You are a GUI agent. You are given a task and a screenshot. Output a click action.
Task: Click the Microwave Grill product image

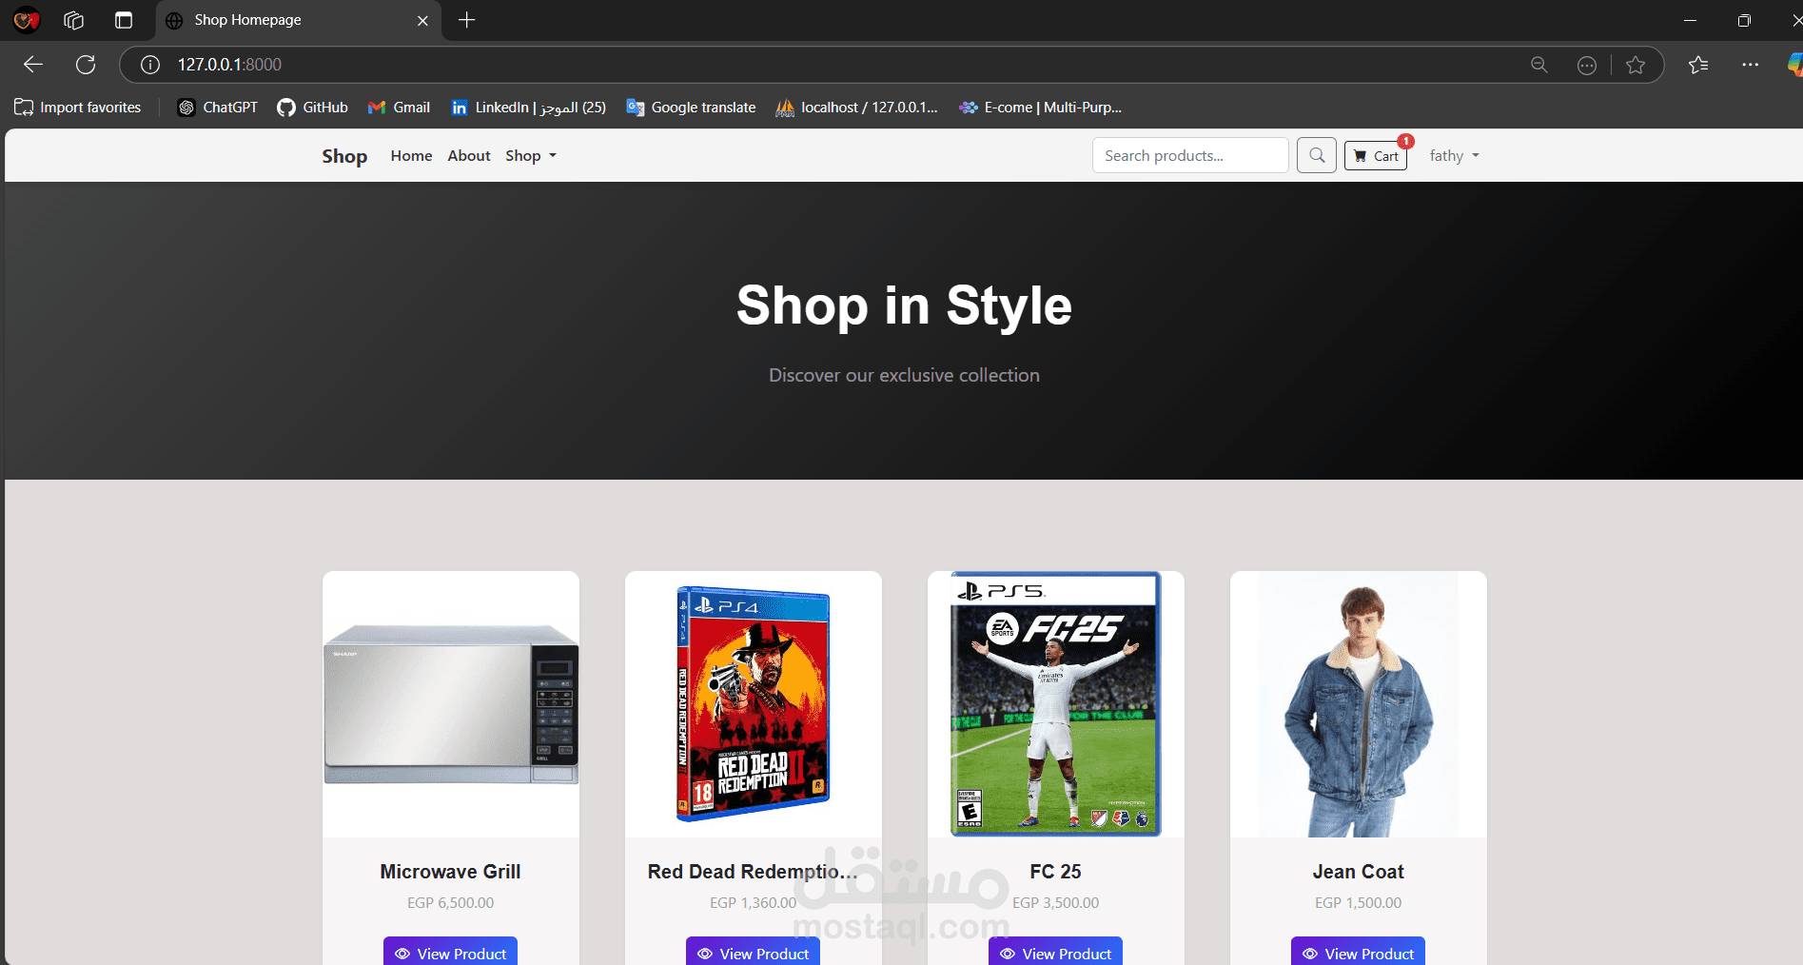pyautogui.click(x=451, y=704)
